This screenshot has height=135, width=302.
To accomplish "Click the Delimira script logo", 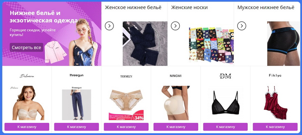I will (x=27, y=76).
